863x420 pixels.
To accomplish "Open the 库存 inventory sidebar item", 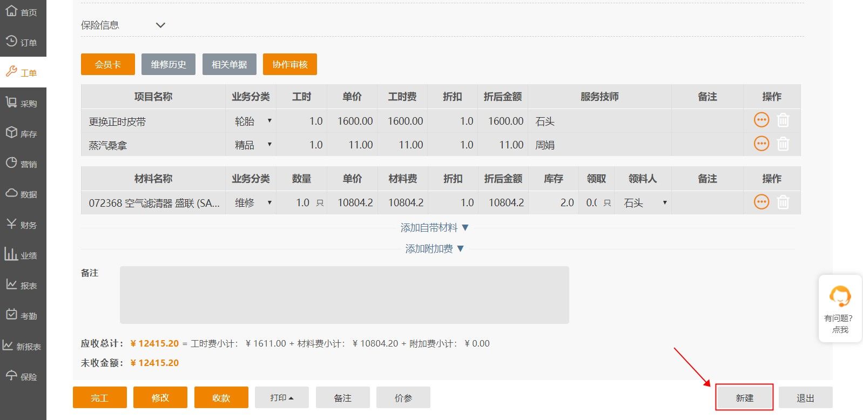I will point(23,133).
